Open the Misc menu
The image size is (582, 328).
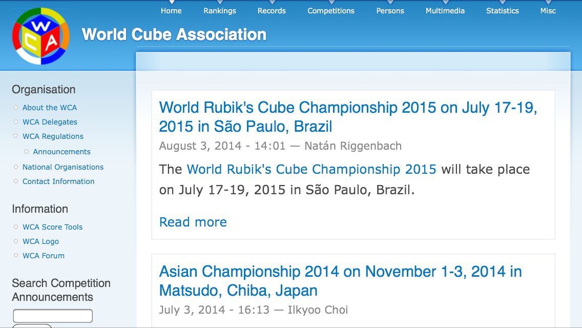[x=548, y=11]
